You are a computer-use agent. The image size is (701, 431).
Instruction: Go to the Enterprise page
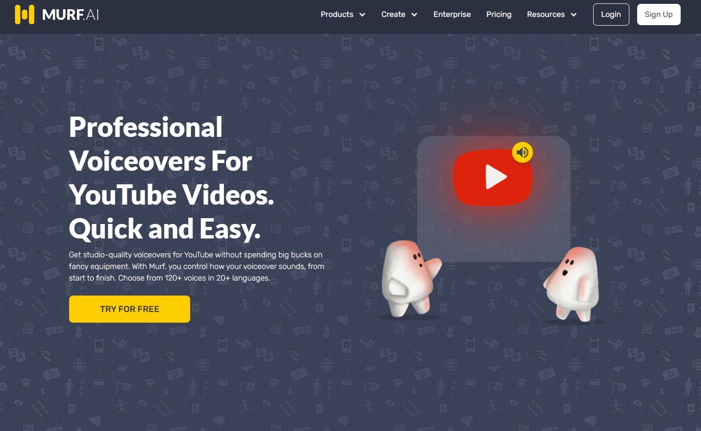(x=452, y=15)
